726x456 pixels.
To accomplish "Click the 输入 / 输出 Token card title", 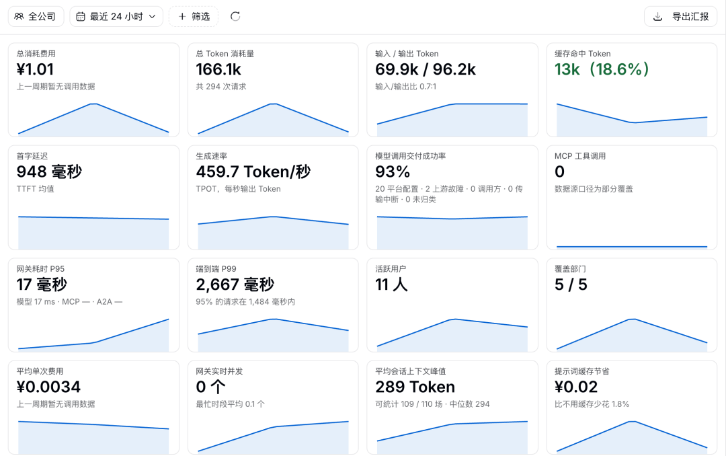I will pos(407,54).
